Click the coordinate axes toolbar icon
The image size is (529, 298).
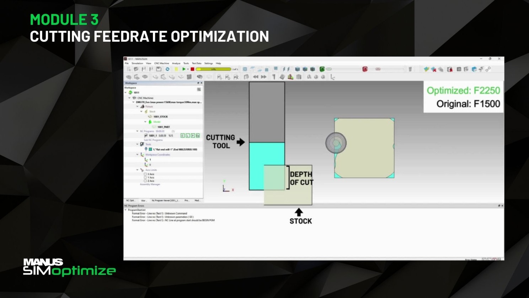332,77
